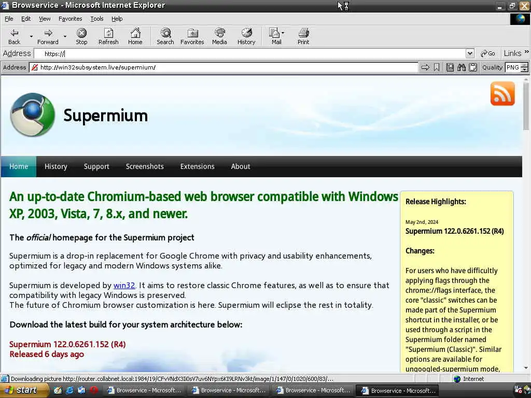Image resolution: width=531 pixels, height=398 pixels.
Task: Click the binoculars find icon
Action: coord(461,67)
